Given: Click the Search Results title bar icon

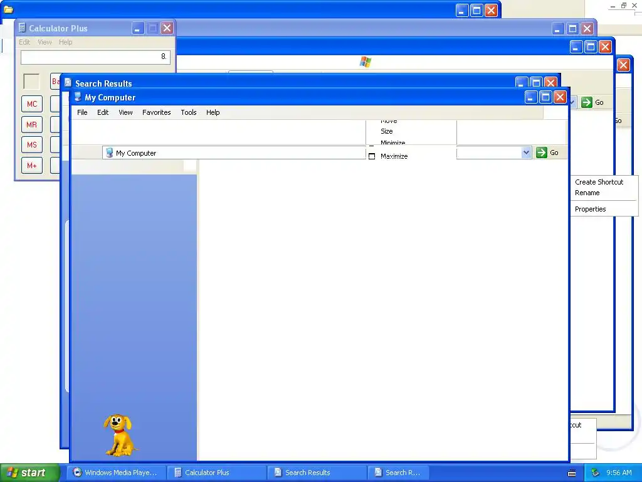Looking at the screenshot, I should click(x=68, y=83).
